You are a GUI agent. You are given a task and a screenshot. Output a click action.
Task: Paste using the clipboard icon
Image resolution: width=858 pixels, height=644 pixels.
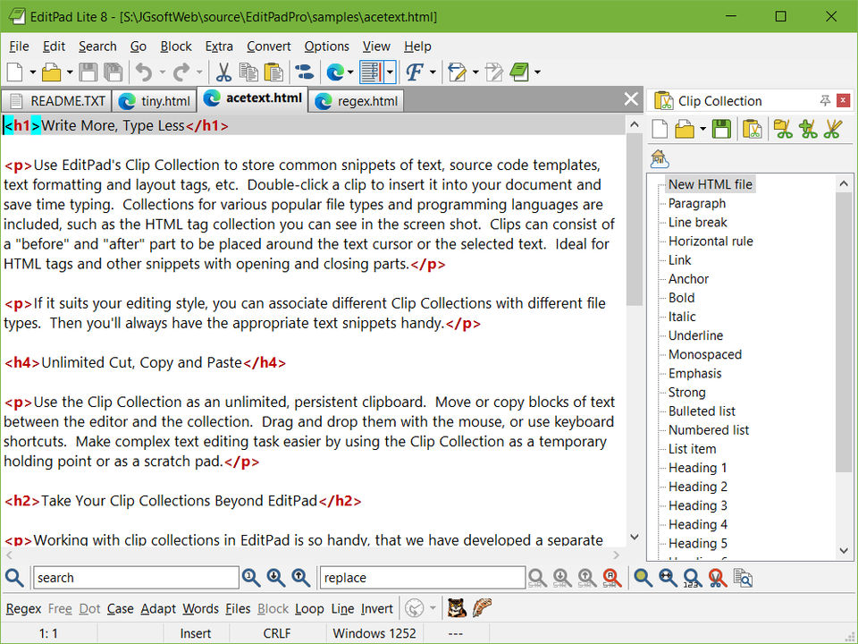tap(273, 72)
